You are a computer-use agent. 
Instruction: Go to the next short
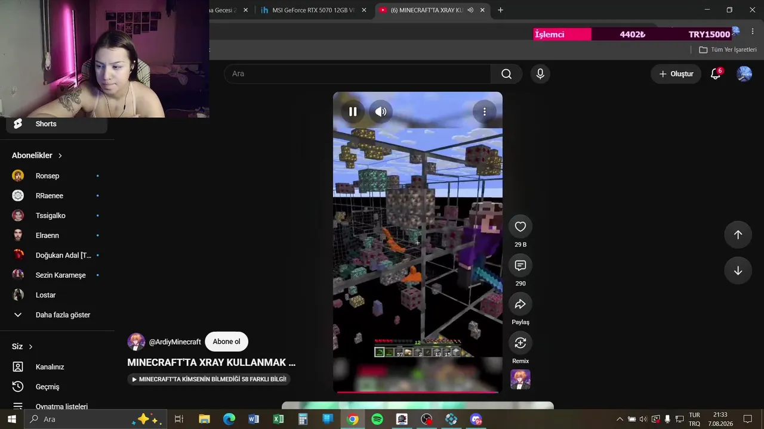[738, 271]
